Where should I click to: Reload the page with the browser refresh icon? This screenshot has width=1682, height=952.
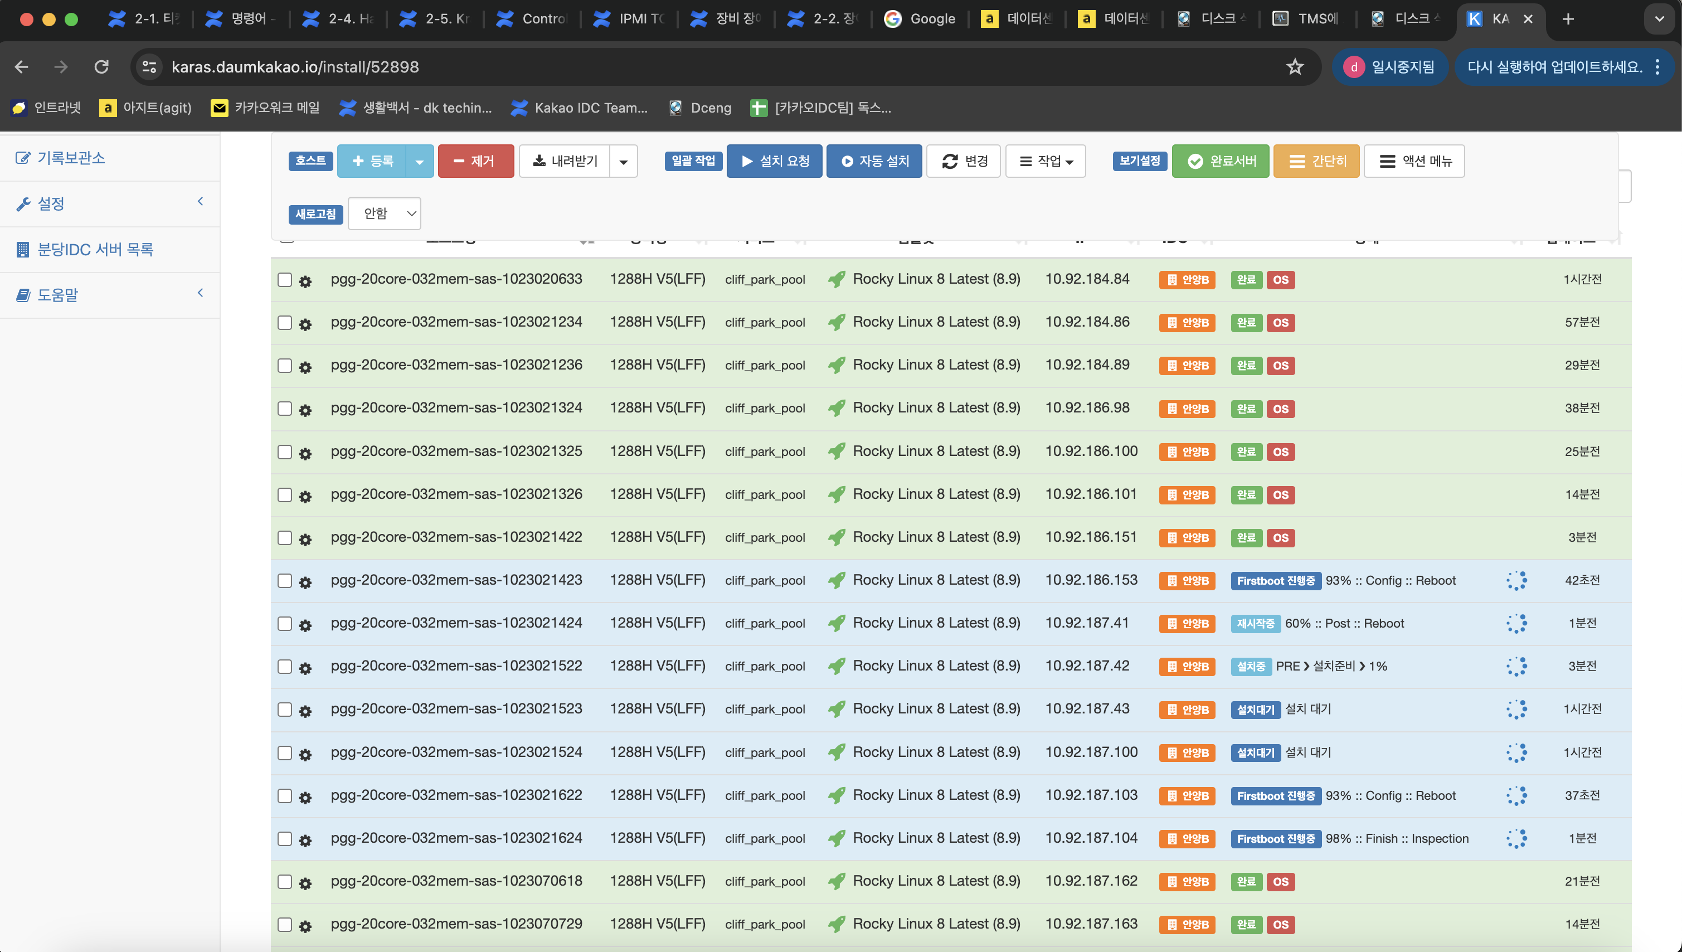tap(101, 67)
